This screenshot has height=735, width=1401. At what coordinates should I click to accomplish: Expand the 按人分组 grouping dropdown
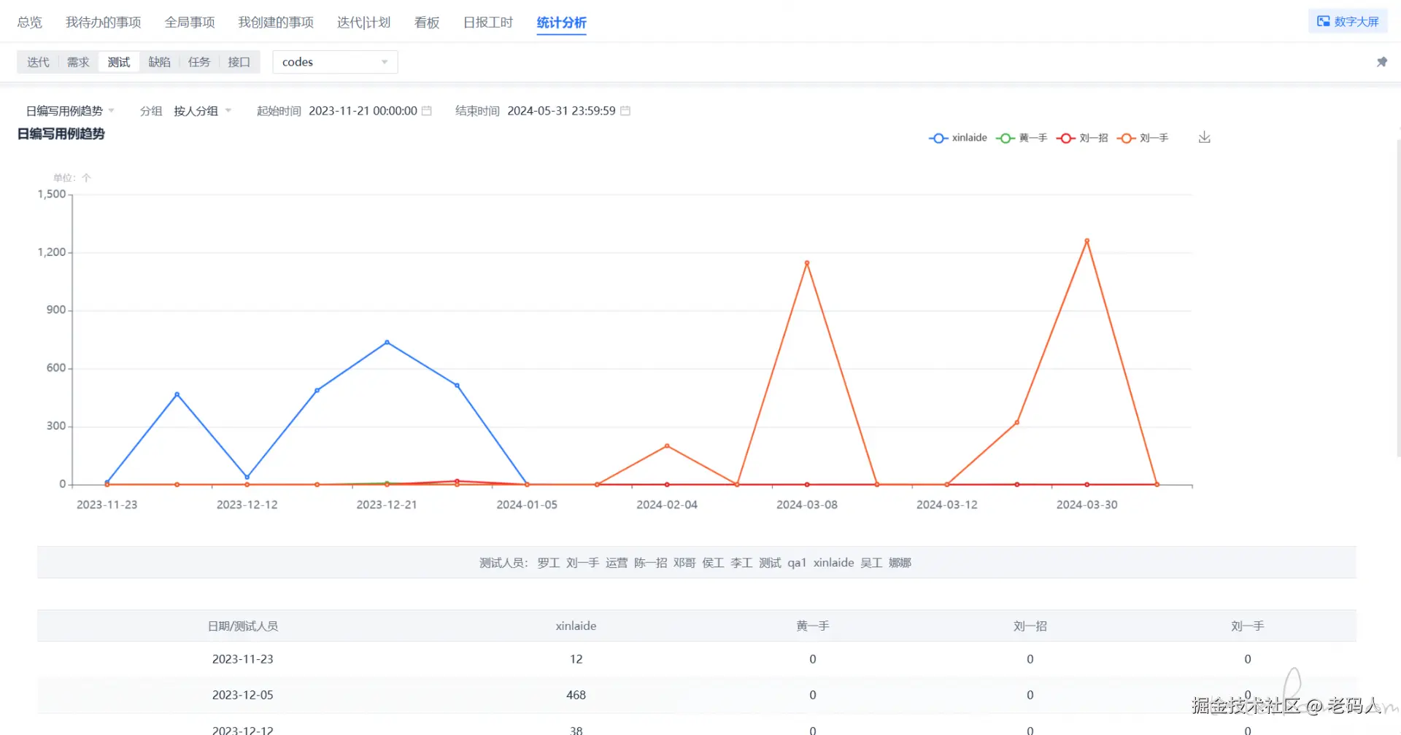point(202,111)
